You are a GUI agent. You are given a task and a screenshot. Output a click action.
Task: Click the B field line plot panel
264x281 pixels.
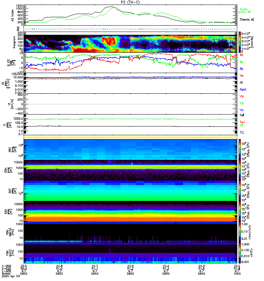tap(130, 63)
